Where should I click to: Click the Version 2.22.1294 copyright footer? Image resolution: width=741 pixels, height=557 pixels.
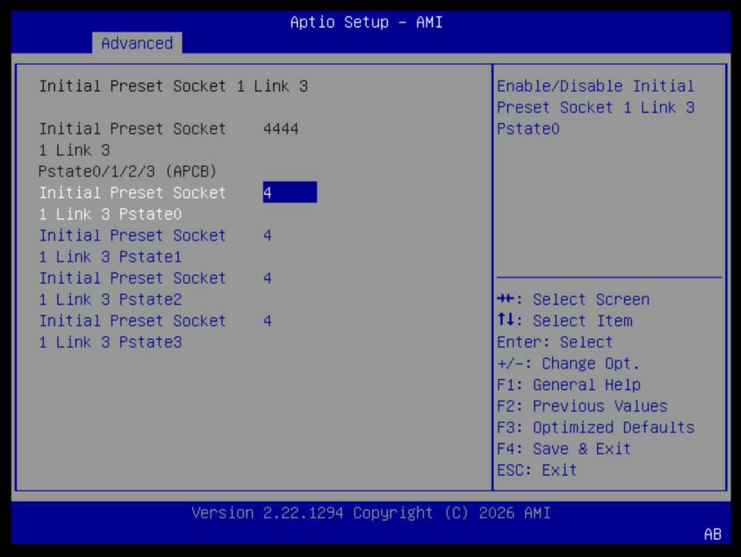point(371,513)
